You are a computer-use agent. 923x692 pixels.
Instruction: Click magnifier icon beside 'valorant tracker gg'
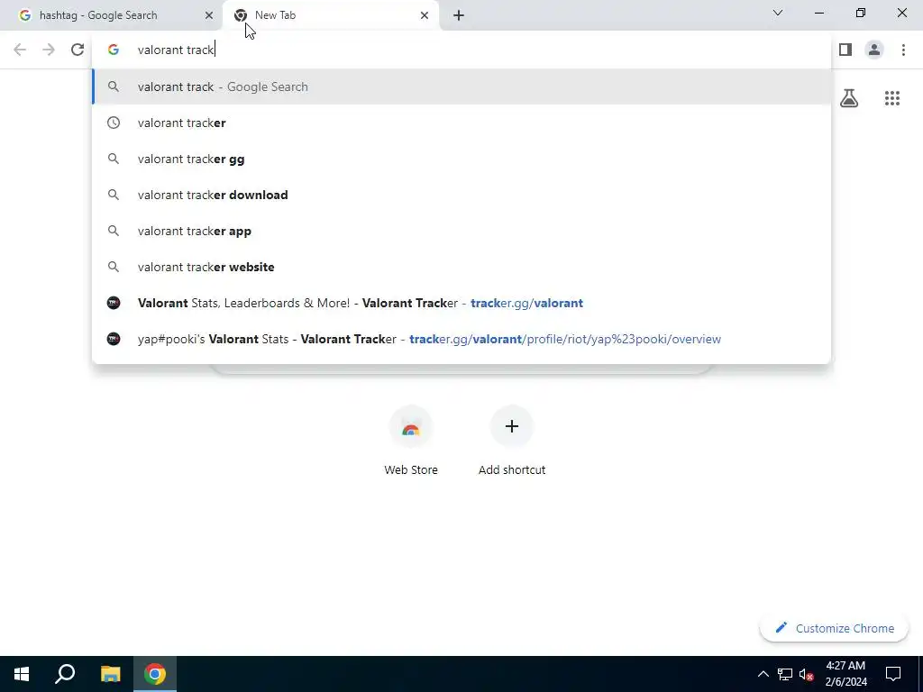click(114, 159)
